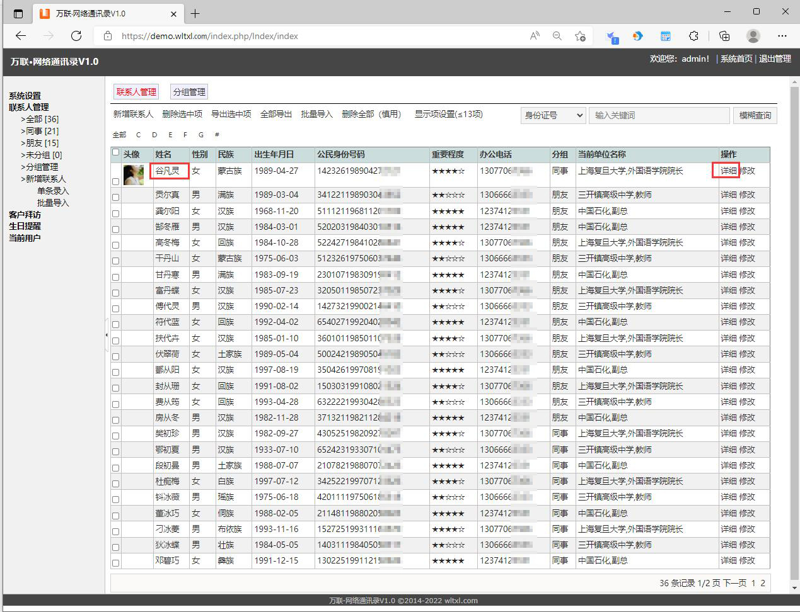
Task: Open 批量导入 in the sidebar
Action: click(53, 203)
